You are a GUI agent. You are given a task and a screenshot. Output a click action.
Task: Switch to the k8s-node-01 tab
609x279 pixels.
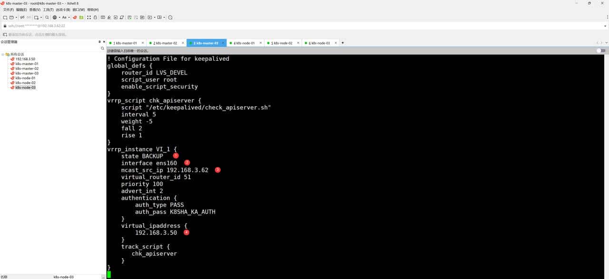(245, 43)
